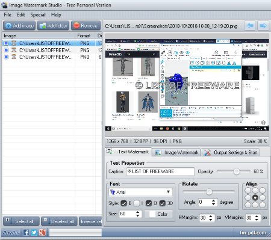The image size is (271, 240).
Task: Decrease rotation Angle with down arrow
Action: point(214,204)
